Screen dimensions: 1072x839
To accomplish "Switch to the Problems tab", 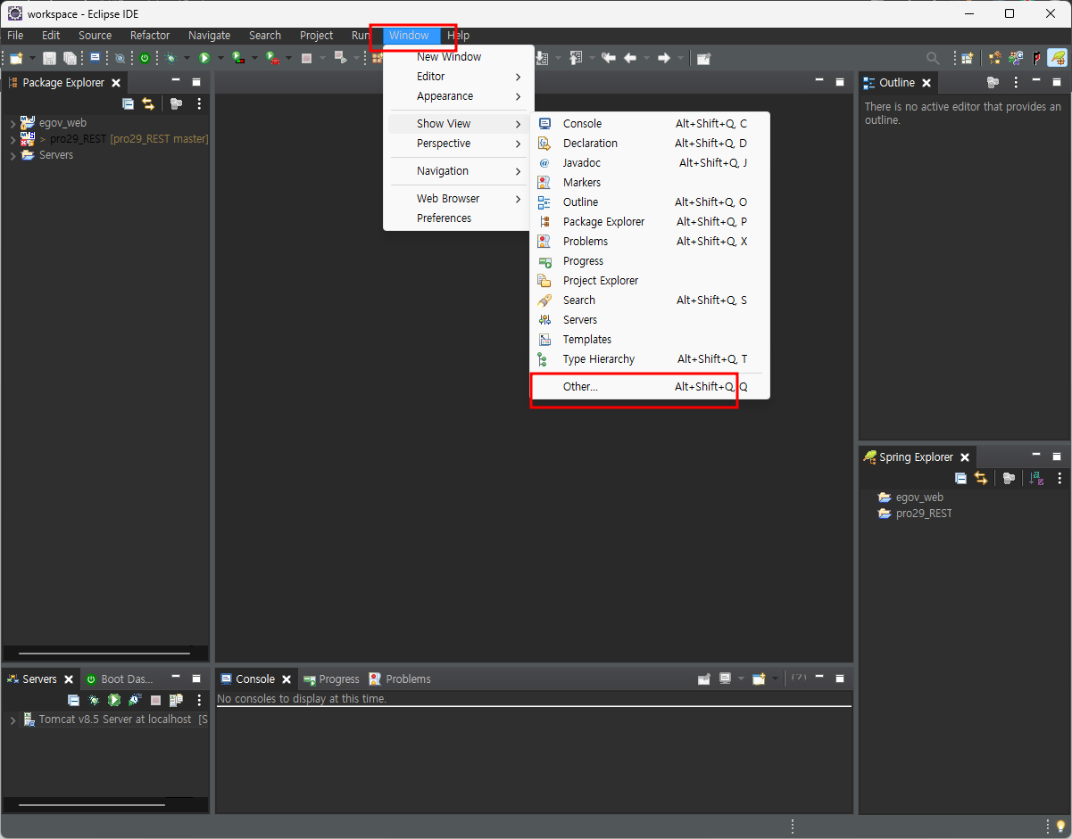I will 400,679.
